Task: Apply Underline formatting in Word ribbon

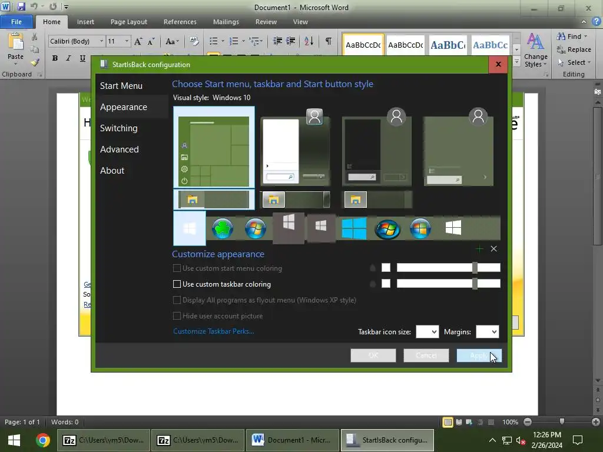Action: [82, 58]
